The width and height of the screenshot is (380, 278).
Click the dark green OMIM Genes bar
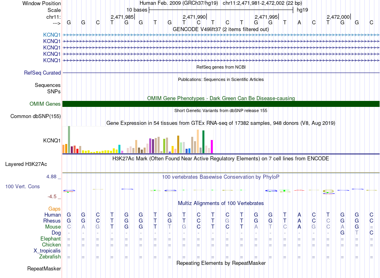[x=221, y=104]
